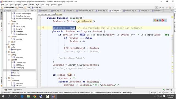Select Conexion.php in project tree
The width and height of the screenshot is (176, 99).
[21, 62]
